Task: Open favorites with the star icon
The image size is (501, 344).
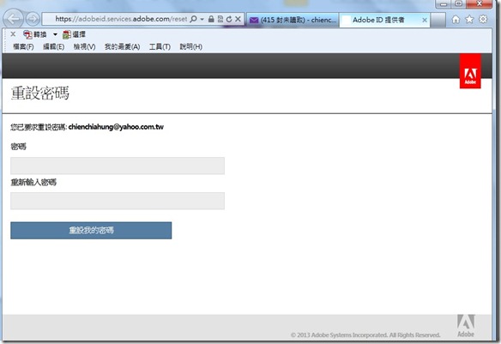Action: (469, 20)
